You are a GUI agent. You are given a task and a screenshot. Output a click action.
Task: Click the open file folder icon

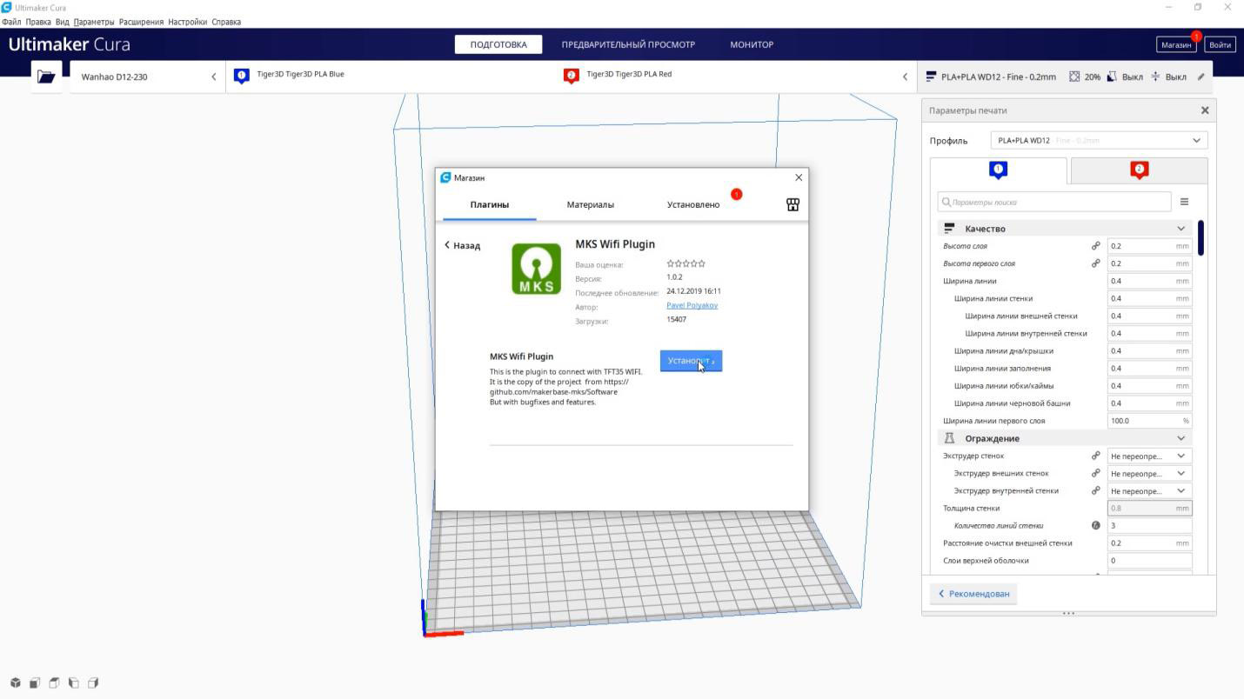[x=46, y=77]
